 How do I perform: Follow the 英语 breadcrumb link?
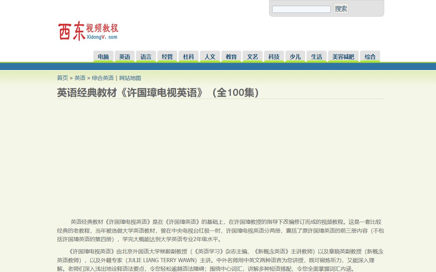[x=80, y=78]
